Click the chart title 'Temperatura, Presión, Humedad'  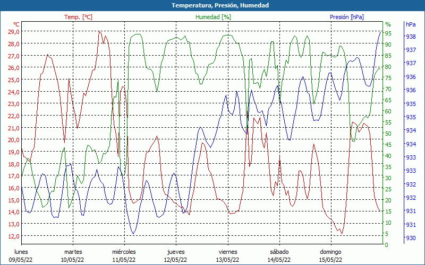(220, 5)
